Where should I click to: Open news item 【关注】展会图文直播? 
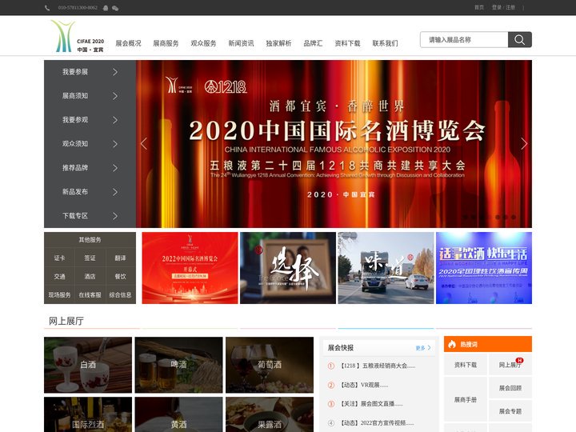pyautogui.click(x=371, y=404)
